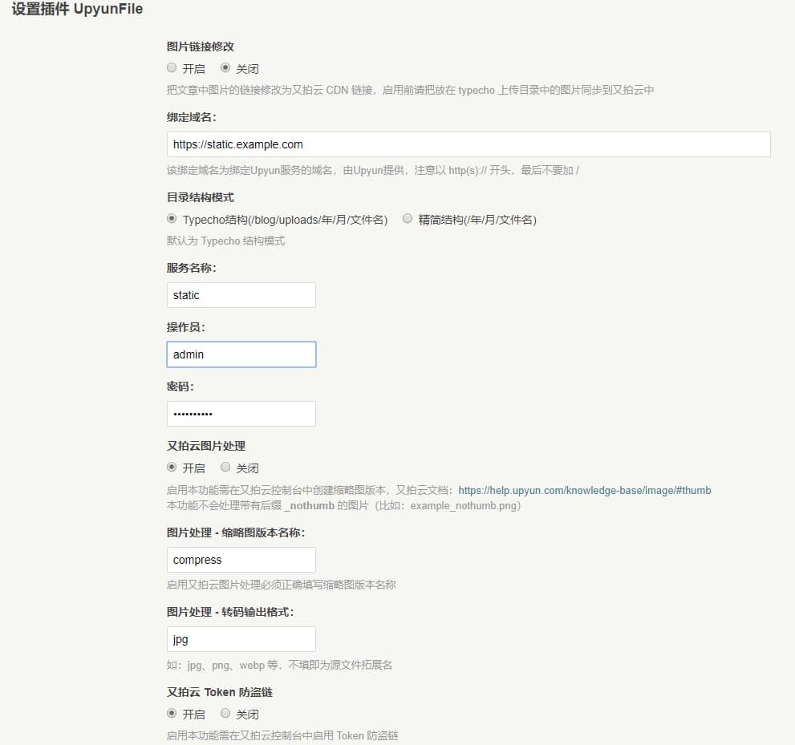The image size is (795, 745).
Task: Click the 设置插件 UpyunFile page heading
Action: point(75,9)
